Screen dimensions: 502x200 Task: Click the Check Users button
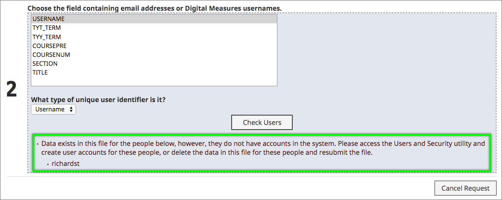[262, 122]
